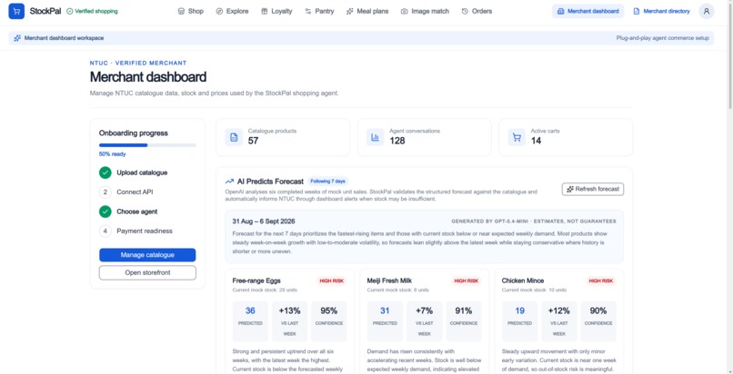733x374 pixels.
Task: Click predicted value 19 for Chicken Mince
Action: click(519, 311)
